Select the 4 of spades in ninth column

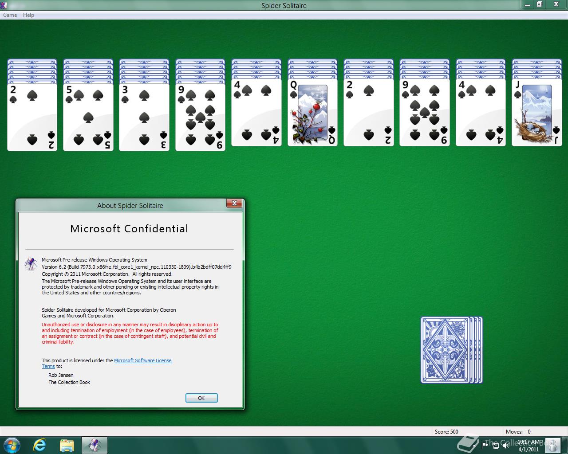pyautogui.click(x=481, y=112)
